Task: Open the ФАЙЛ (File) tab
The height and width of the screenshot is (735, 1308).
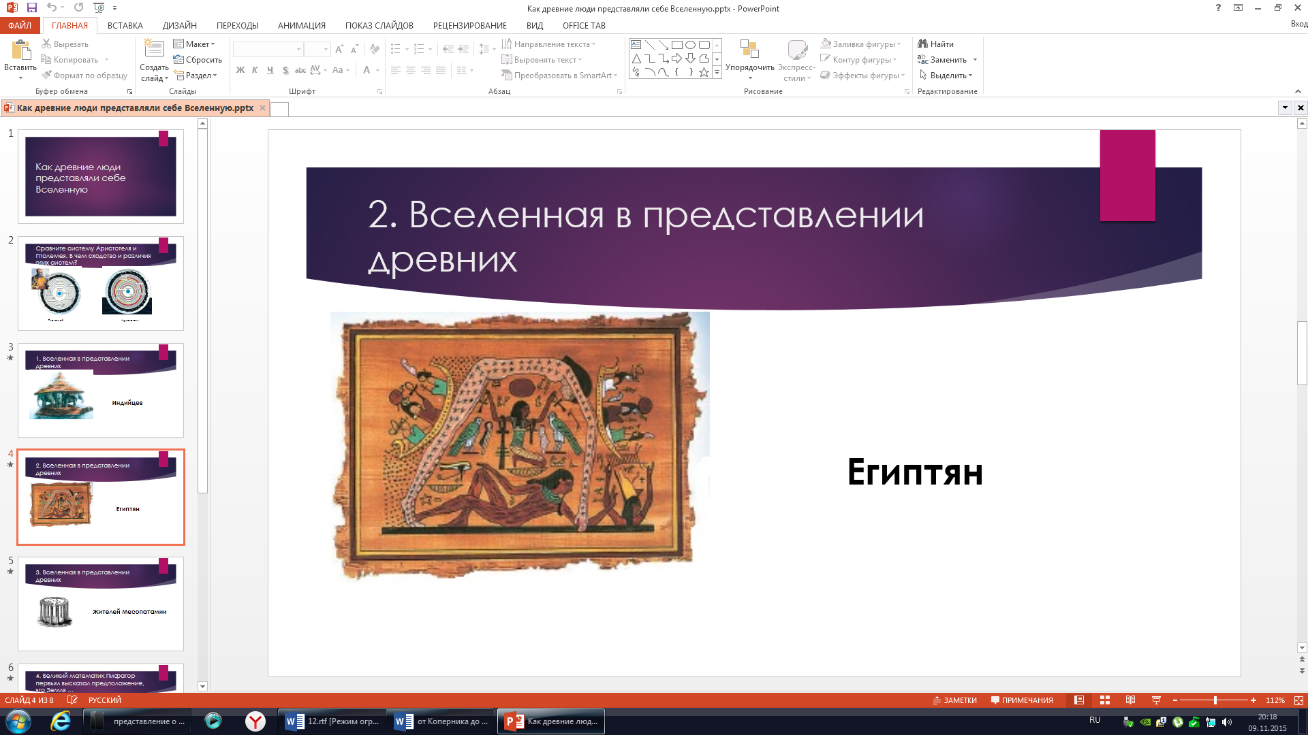Action: coord(20,25)
